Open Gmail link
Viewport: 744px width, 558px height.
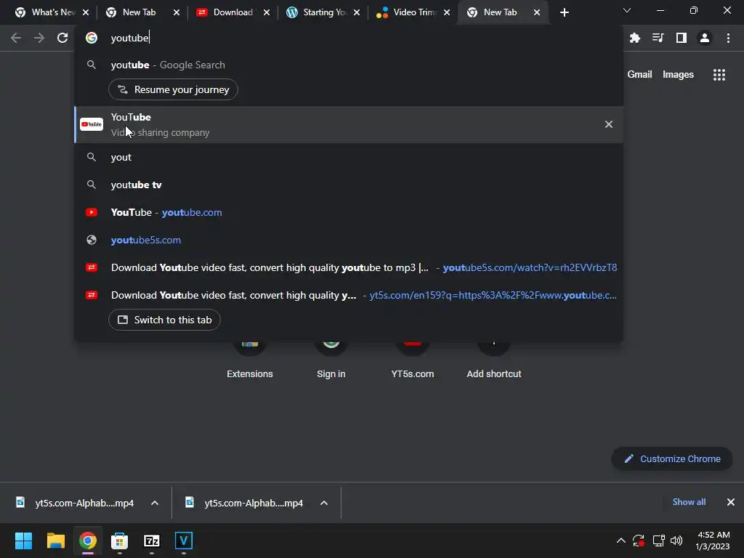[639, 75]
